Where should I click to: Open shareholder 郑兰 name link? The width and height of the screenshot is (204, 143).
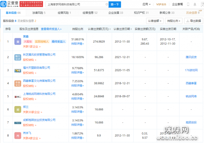[x=26, y=107]
